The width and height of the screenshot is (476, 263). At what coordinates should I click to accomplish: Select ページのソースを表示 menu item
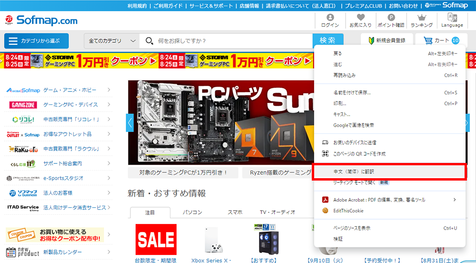[389, 228]
